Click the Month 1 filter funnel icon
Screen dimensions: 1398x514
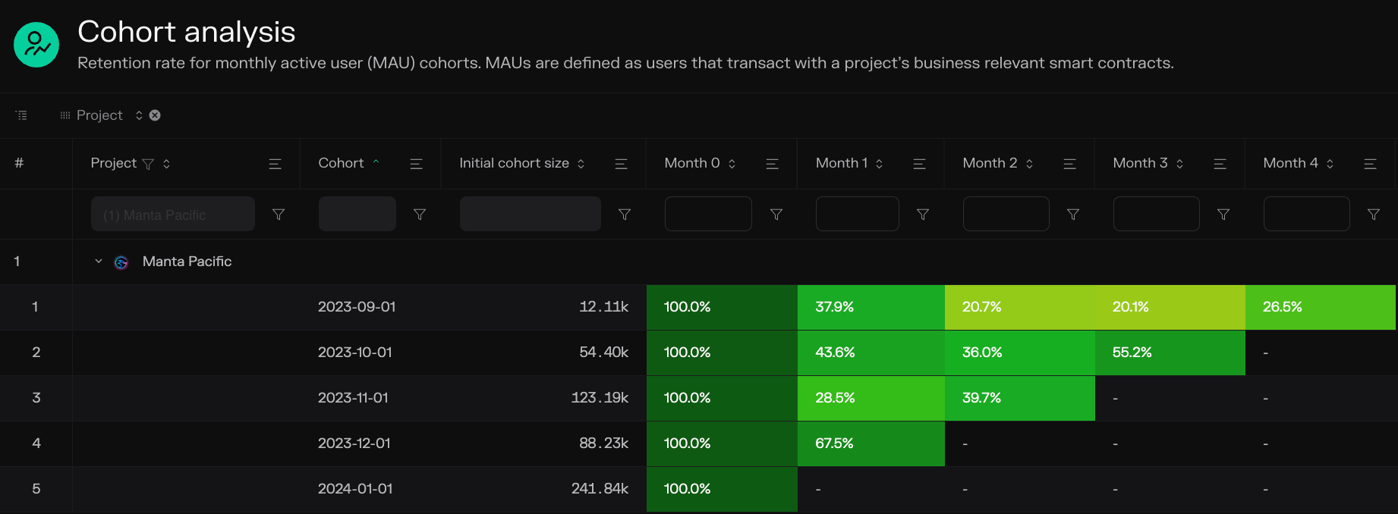[x=923, y=215]
